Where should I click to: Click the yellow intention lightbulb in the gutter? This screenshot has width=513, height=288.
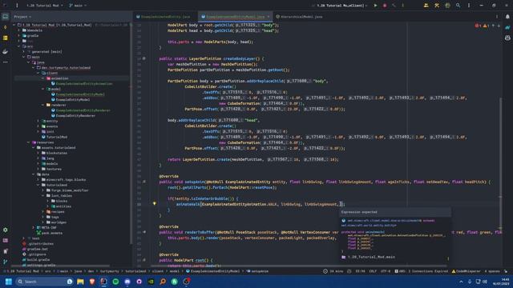click(155, 203)
